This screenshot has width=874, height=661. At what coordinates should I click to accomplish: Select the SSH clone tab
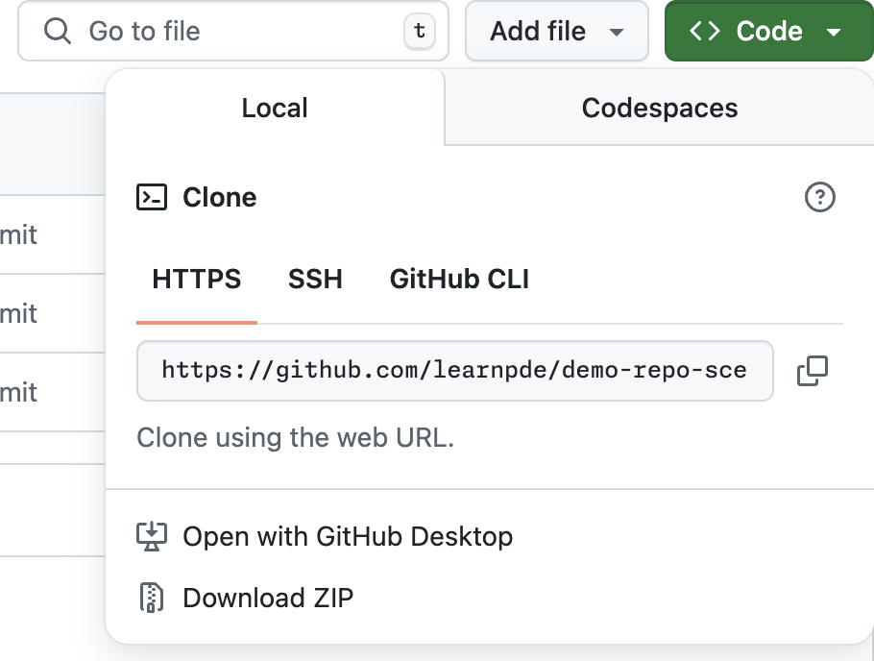315,279
